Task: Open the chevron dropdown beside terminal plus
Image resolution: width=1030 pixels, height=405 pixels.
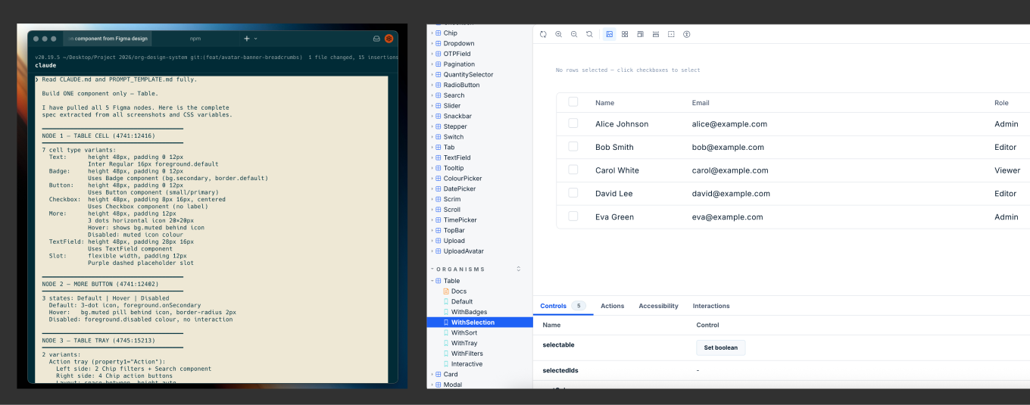Action: [256, 38]
